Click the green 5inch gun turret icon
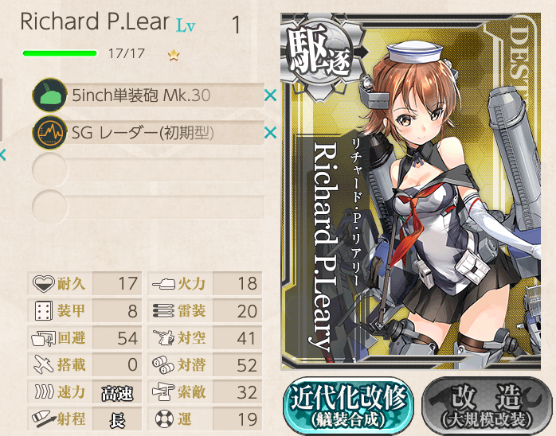556x436 pixels. pyautogui.click(x=49, y=95)
